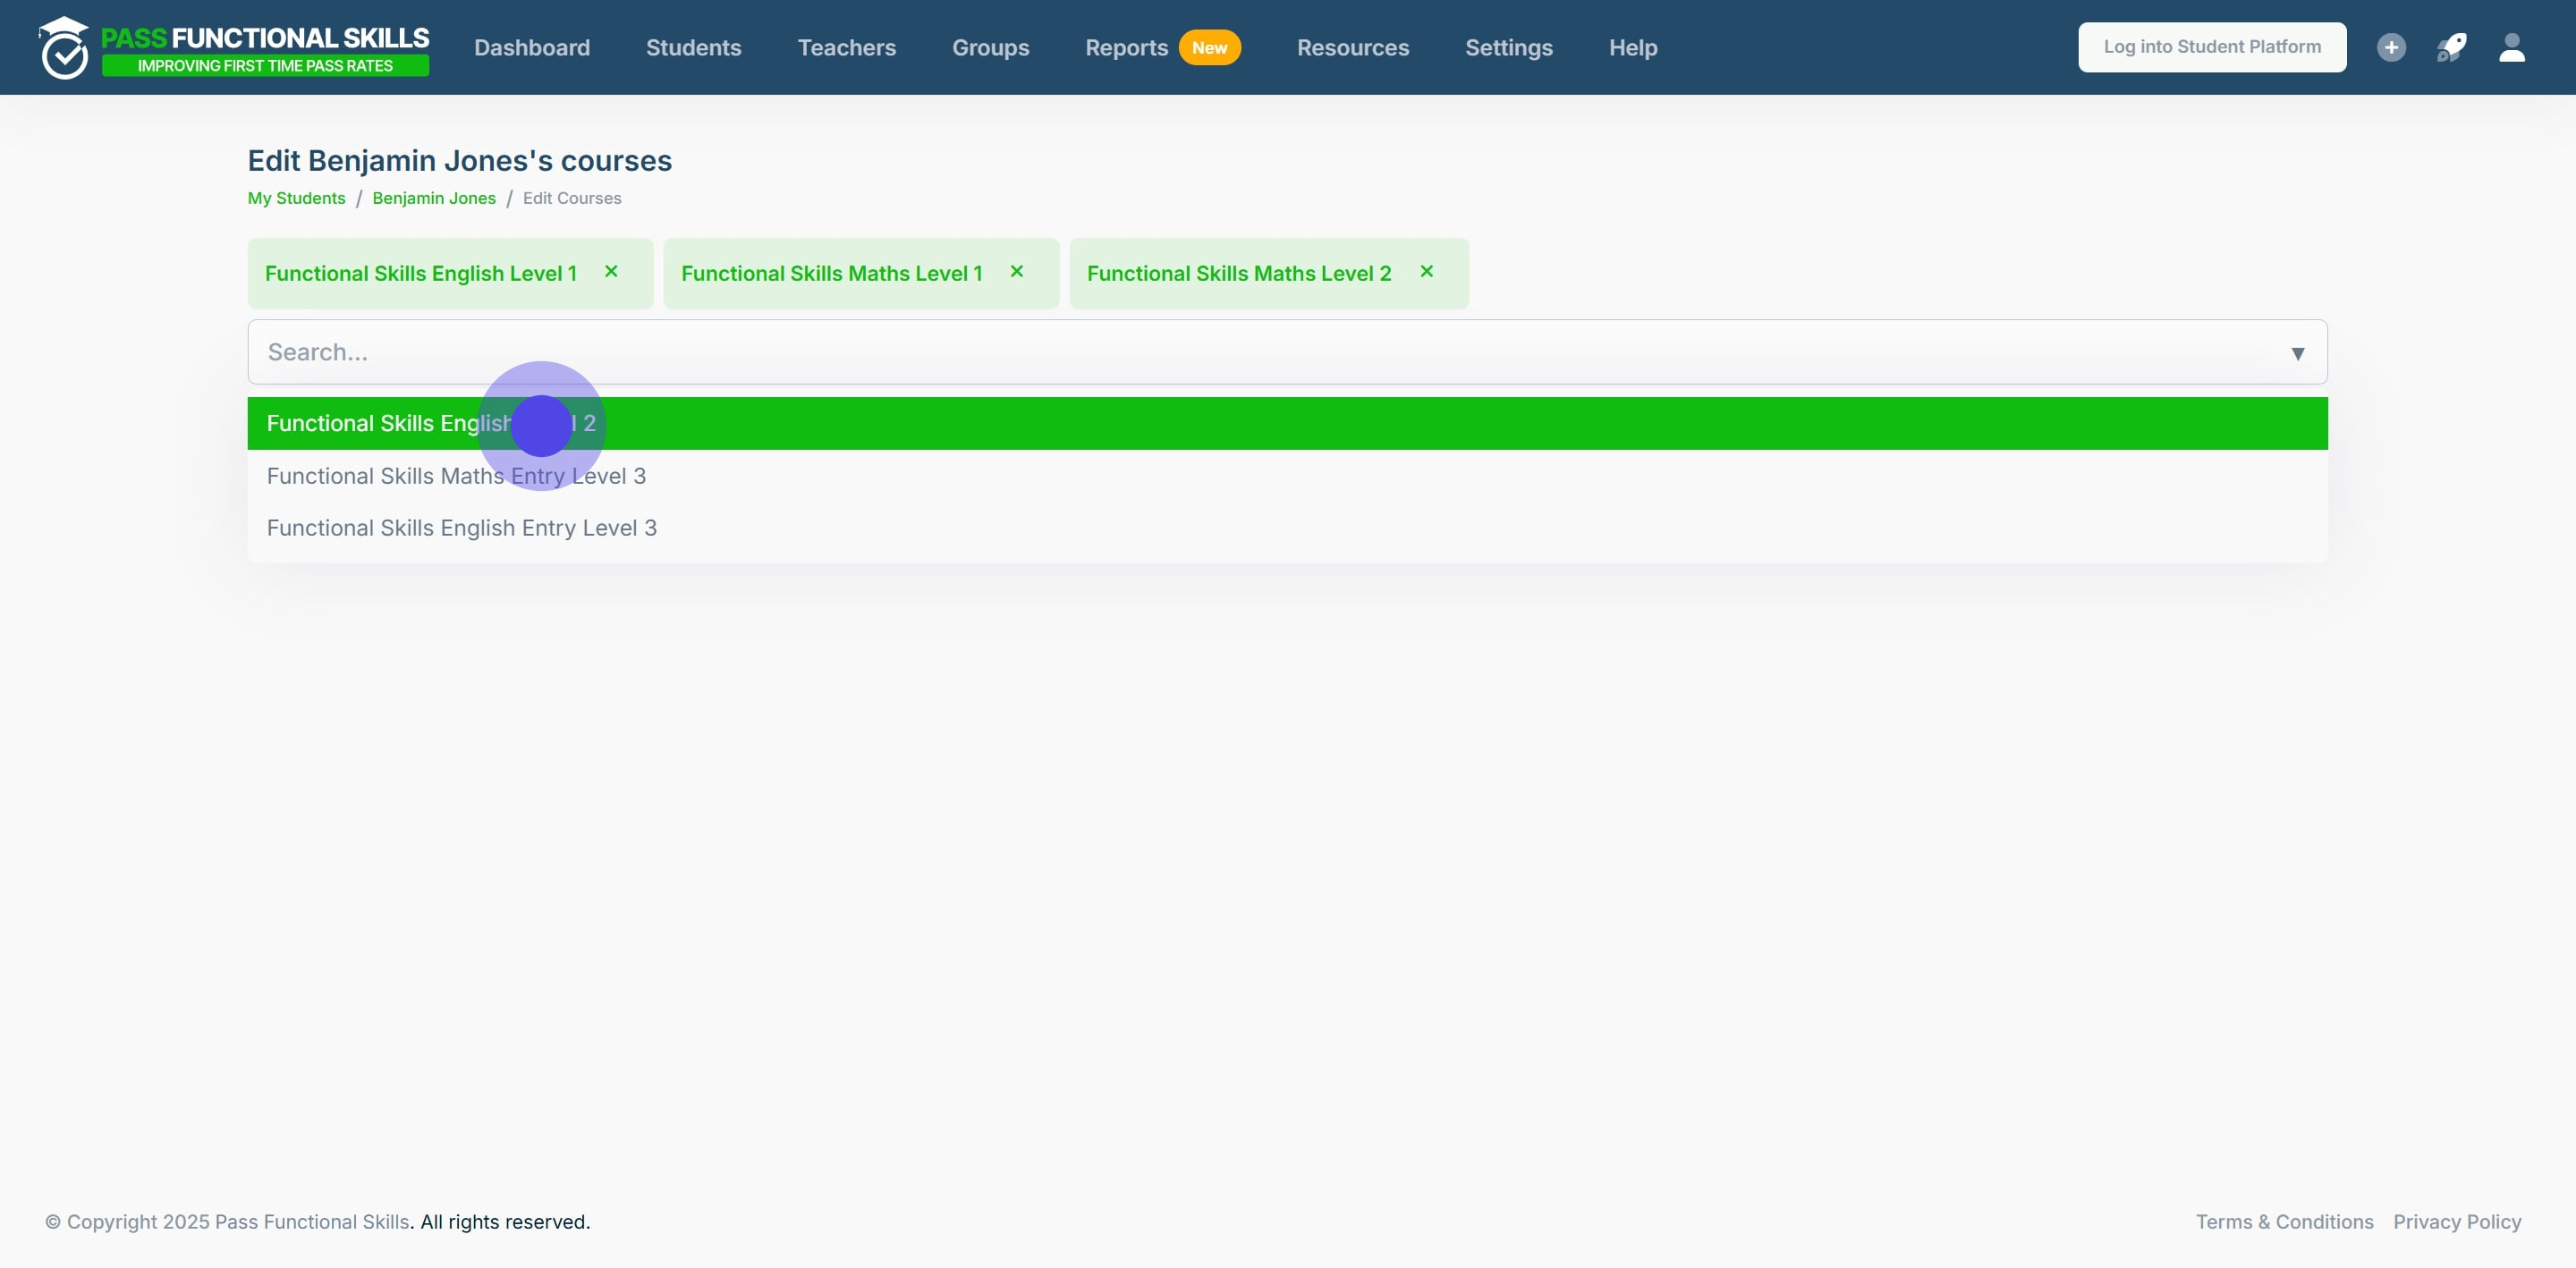Screen dimensions: 2576x1268
Task: Open the Dashboard menu
Action: (x=532, y=47)
